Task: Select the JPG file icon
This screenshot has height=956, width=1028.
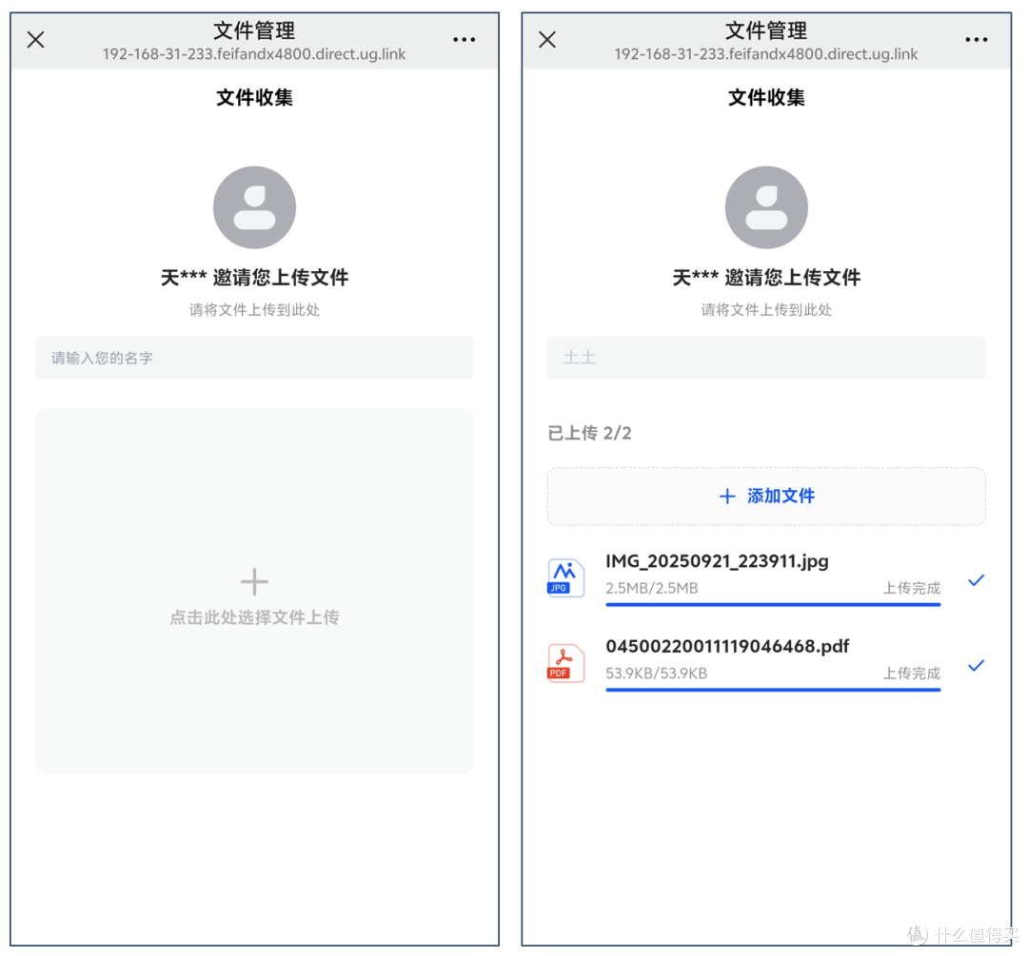Action: coord(565,577)
